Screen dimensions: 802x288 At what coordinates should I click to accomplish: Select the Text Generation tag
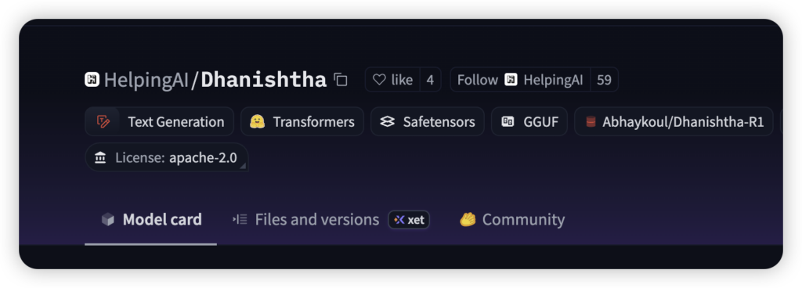pyautogui.click(x=160, y=121)
